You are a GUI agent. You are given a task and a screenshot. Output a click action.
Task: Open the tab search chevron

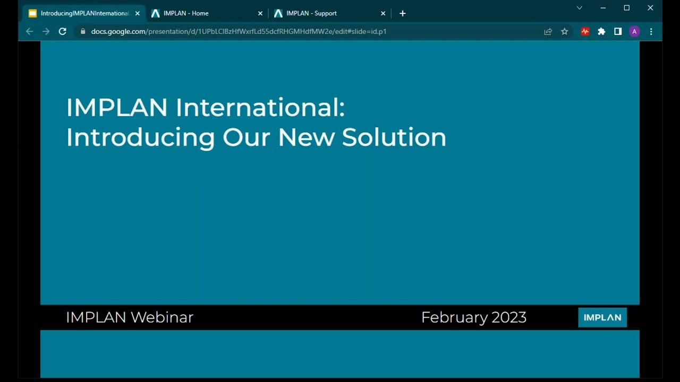coord(580,8)
